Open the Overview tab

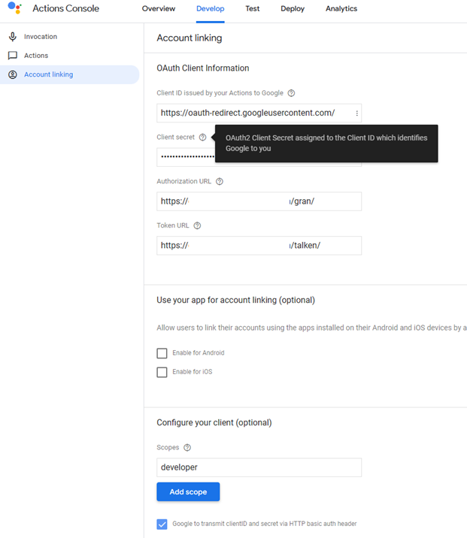[159, 8]
